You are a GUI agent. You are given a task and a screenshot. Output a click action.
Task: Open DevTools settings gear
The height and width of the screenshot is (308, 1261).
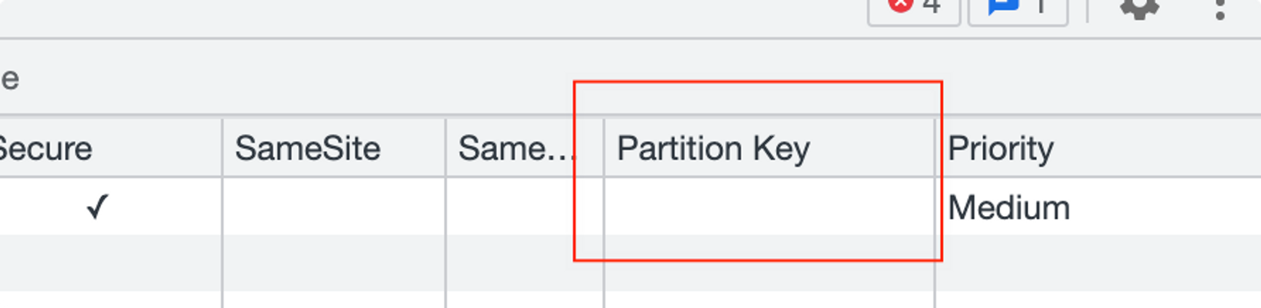tap(1139, 8)
